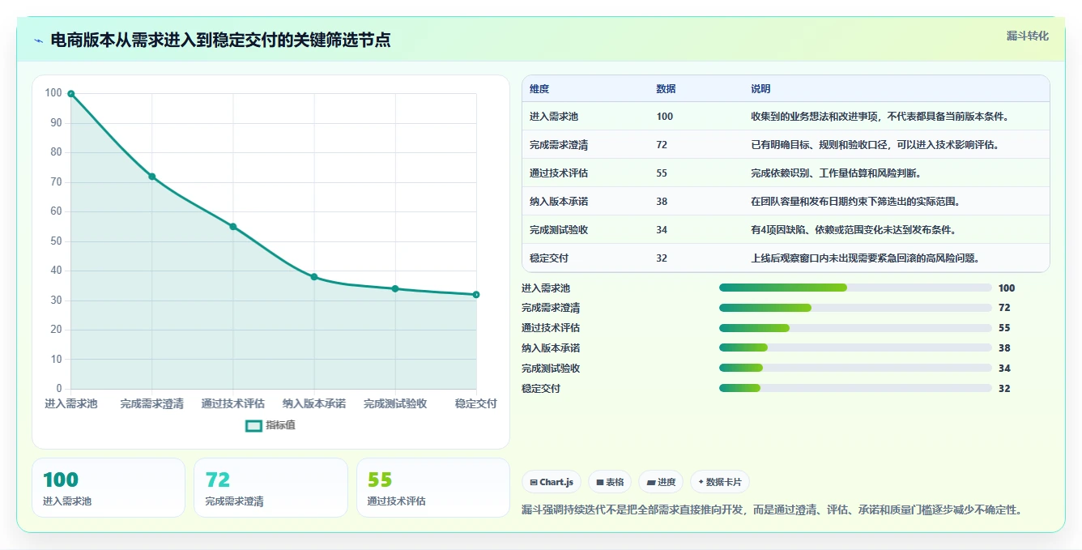Click the 指标值 legend label
The width and height of the screenshot is (1082, 550).
coord(281,425)
